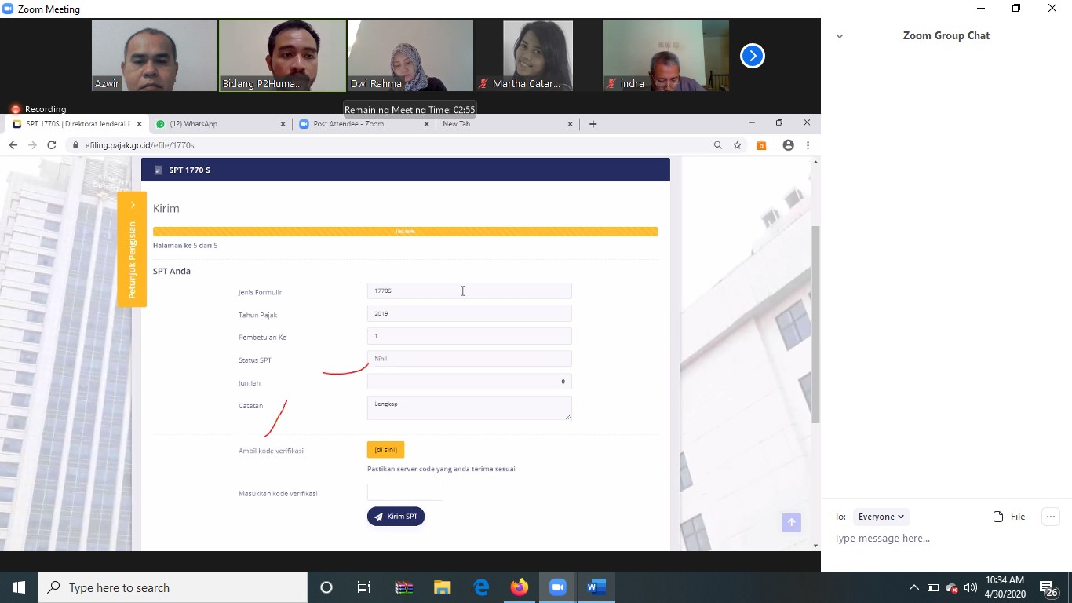
Task: Open Firefox from the taskbar
Action: pyautogui.click(x=519, y=587)
